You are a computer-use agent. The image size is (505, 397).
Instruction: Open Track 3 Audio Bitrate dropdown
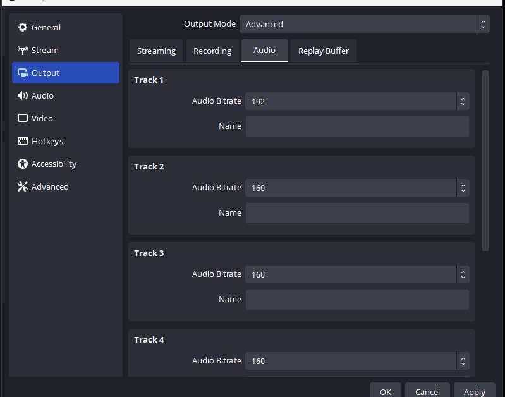click(x=357, y=274)
